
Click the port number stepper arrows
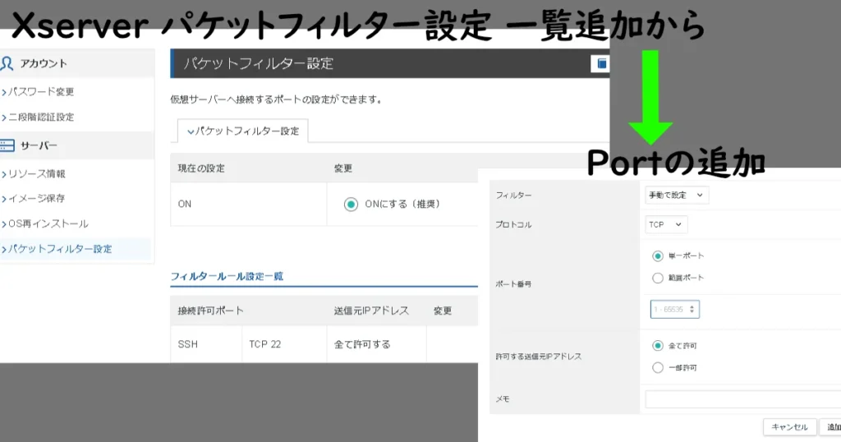click(x=692, y=310)
